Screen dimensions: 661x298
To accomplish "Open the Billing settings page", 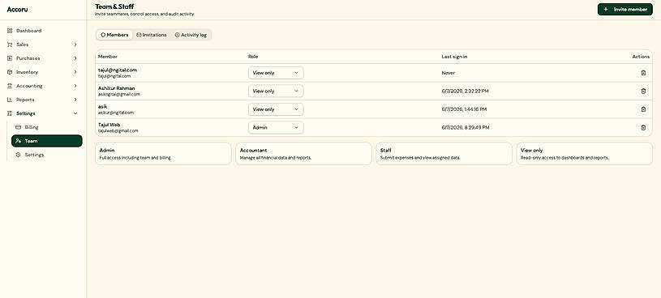I will tap(47, 127).
